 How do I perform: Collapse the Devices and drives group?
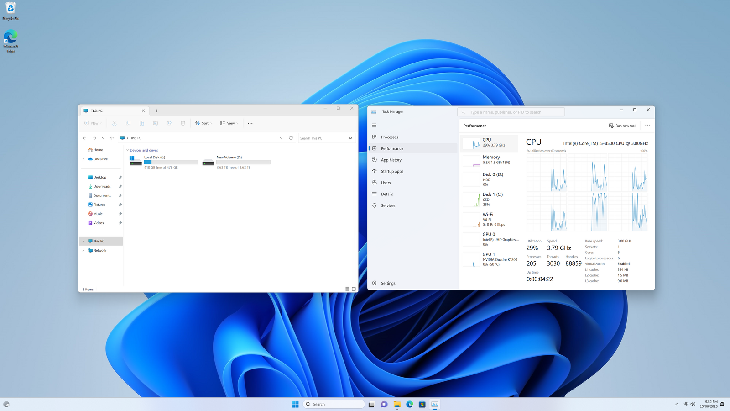[x=127, y=150]
